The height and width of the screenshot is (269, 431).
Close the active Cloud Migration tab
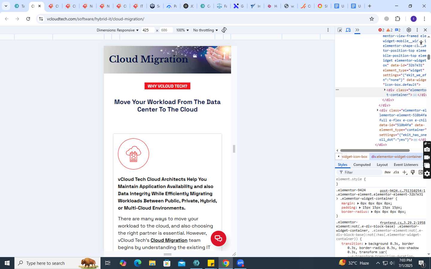click(x=40, y=6)
